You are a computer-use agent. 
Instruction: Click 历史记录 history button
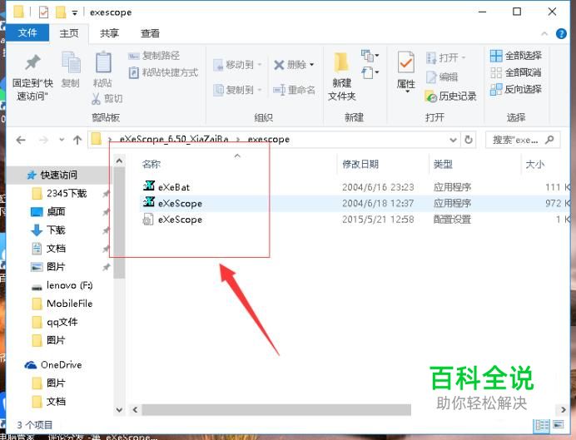click(450, 96)
